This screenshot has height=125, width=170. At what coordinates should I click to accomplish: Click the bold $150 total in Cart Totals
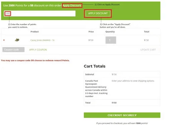[x=114, y=103]
